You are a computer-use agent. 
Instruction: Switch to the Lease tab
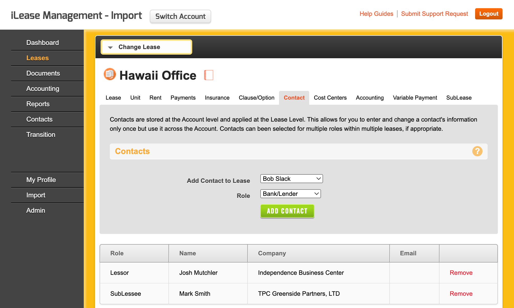coord(113,98)
